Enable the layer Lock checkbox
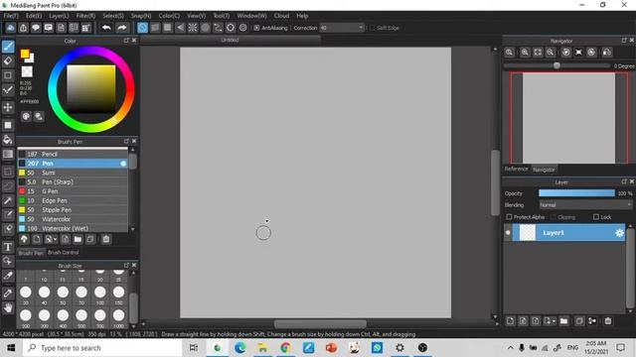Viewport: 636px width, 357px height. click(x=596, y=217)
